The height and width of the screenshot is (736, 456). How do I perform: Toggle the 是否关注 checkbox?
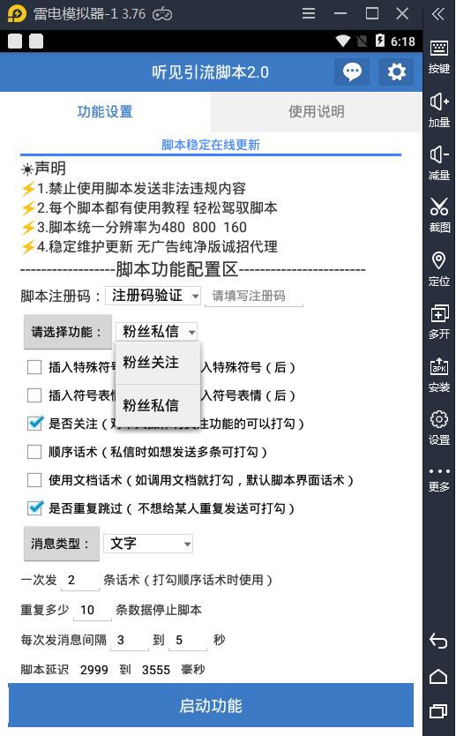(x=34, y=423)
